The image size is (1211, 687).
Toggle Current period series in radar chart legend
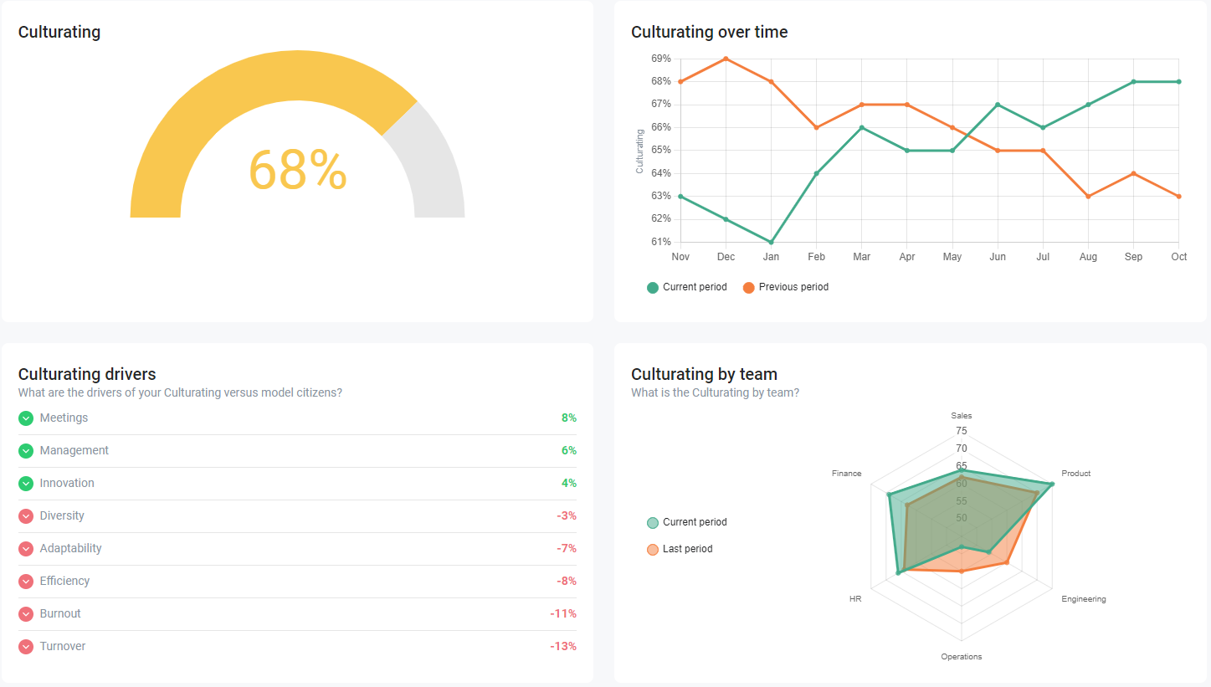(686, 522)
